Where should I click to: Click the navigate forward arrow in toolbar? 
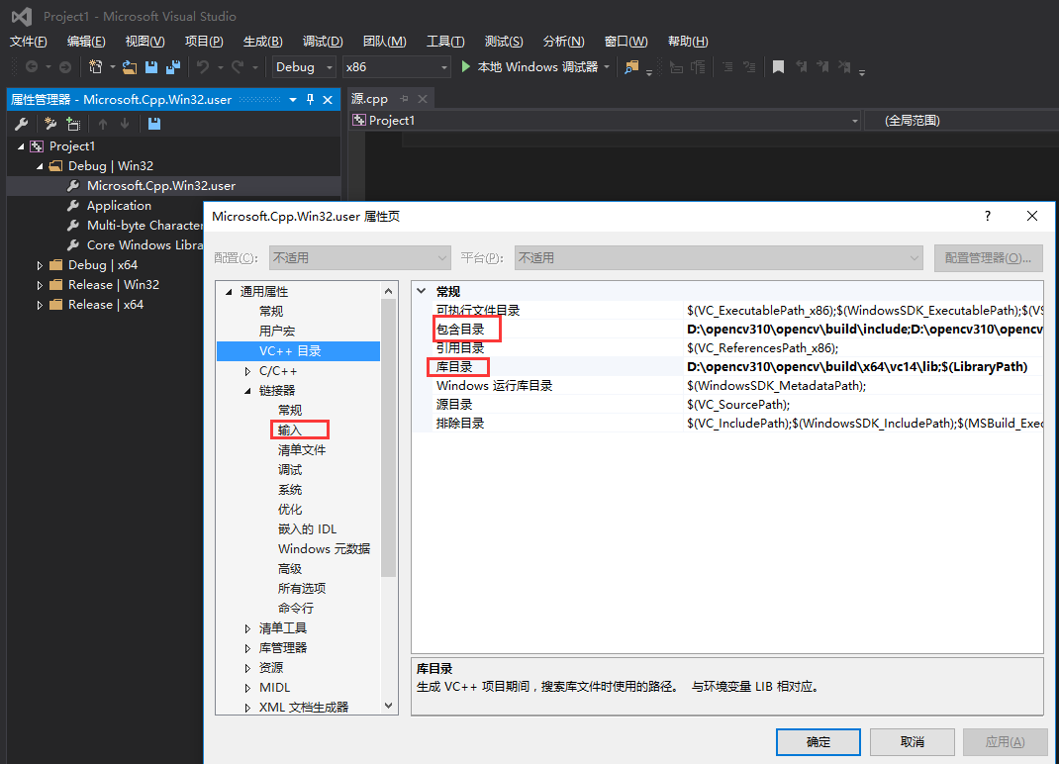pyautogui.click(x=65, y=67)
